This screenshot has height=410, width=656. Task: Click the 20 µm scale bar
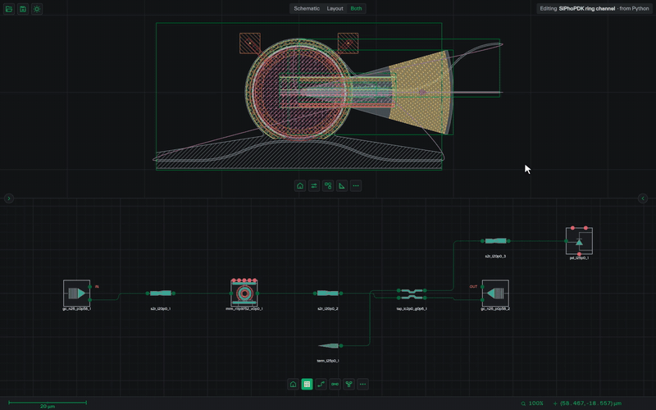[48, 403]
